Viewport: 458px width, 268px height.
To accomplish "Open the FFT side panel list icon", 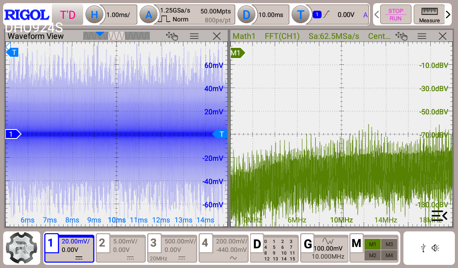I will point(439,215).
